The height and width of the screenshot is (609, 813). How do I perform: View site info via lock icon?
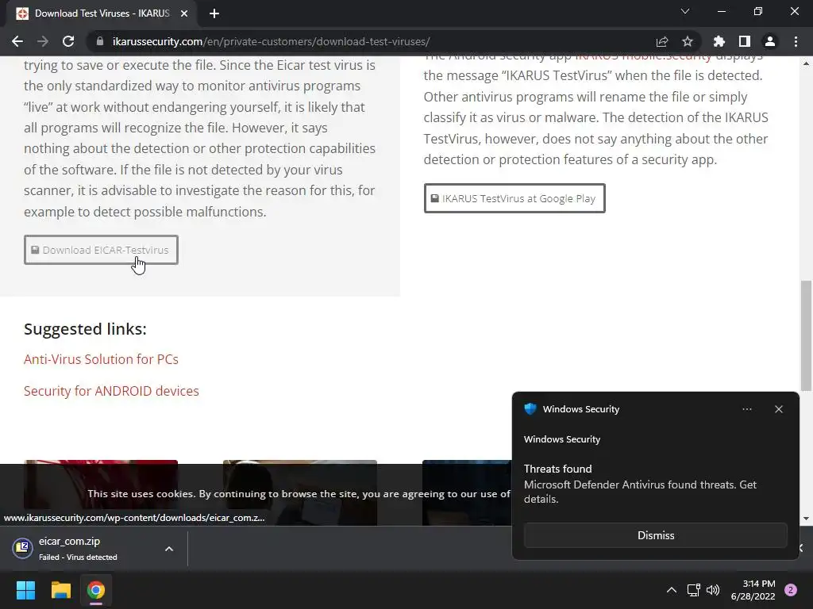click(100, 41)
